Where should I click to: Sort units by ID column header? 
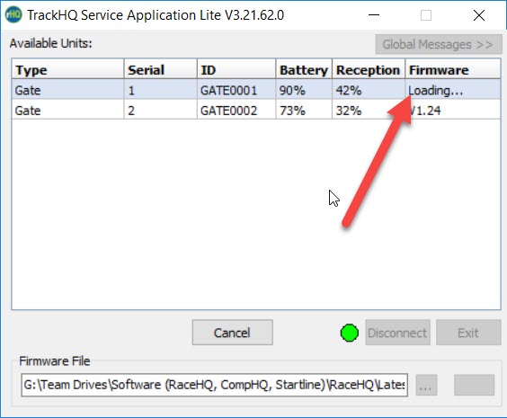236,69
